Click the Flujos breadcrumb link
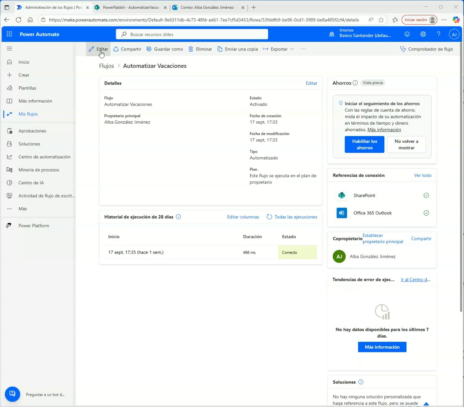This screenshot has width=464, height=407. (106, 66)
